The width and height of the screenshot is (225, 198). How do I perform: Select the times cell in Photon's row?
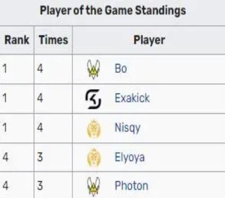53,185
